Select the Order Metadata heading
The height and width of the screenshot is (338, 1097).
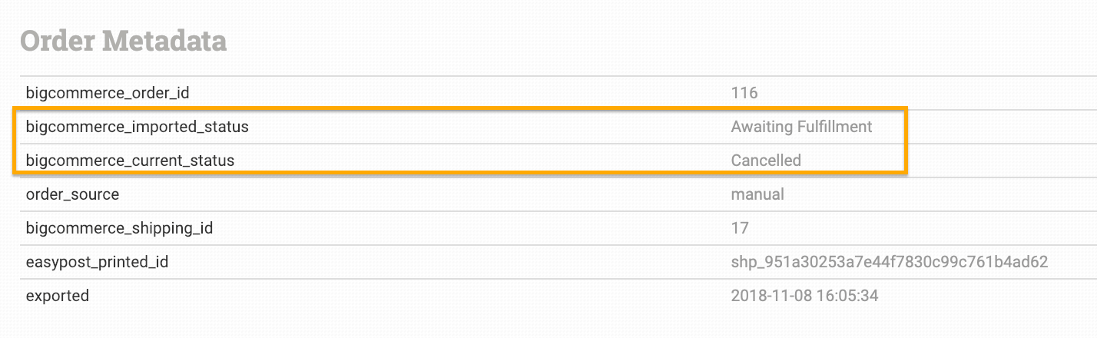pyautogui.click(x=123, y=40)
